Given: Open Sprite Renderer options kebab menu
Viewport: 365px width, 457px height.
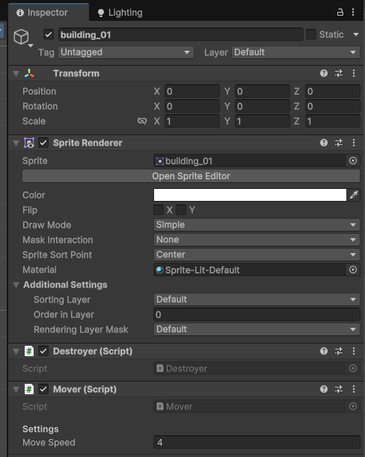Looking at the screenshot, I should point(354,143).
